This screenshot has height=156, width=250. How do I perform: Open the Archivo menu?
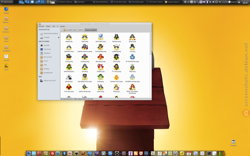tap(41, 26)
